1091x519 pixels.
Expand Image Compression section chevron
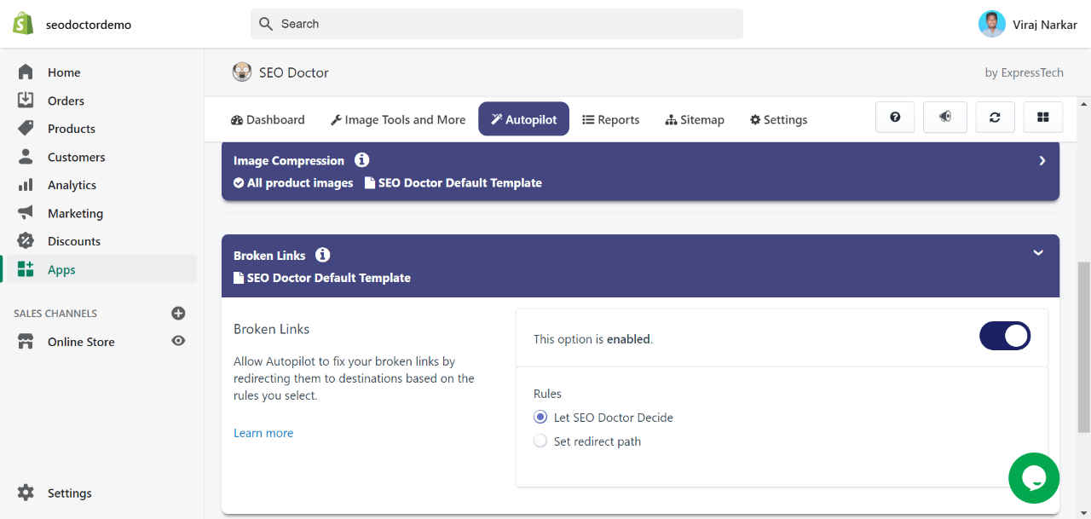pos(1042,160)
